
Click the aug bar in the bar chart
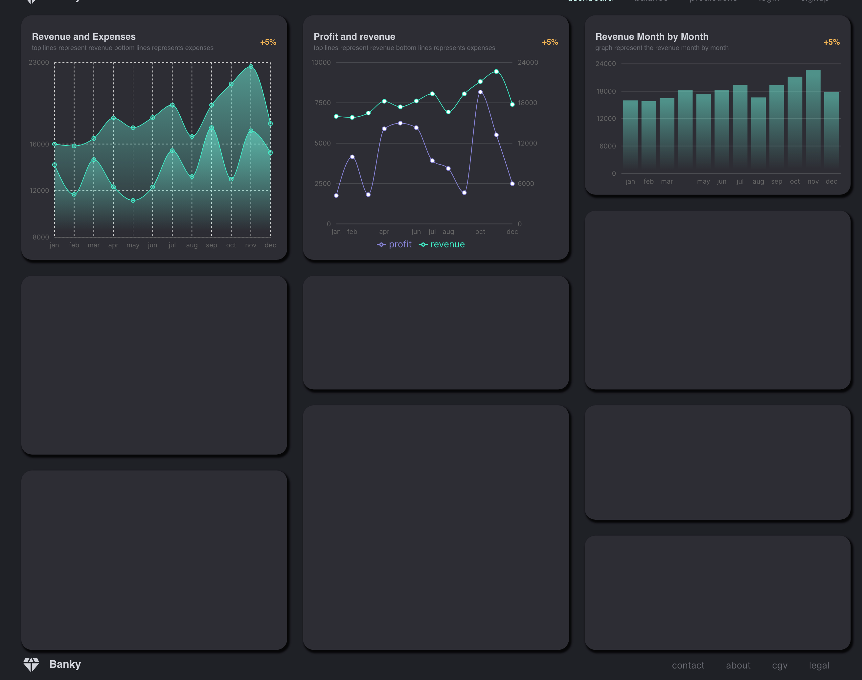click(x=758, y=135)
